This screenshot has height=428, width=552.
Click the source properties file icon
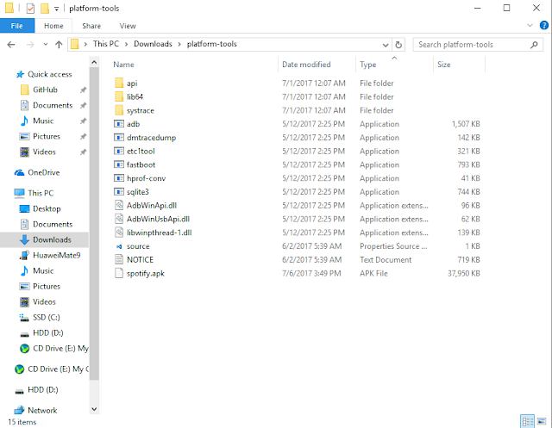[119, 246]
